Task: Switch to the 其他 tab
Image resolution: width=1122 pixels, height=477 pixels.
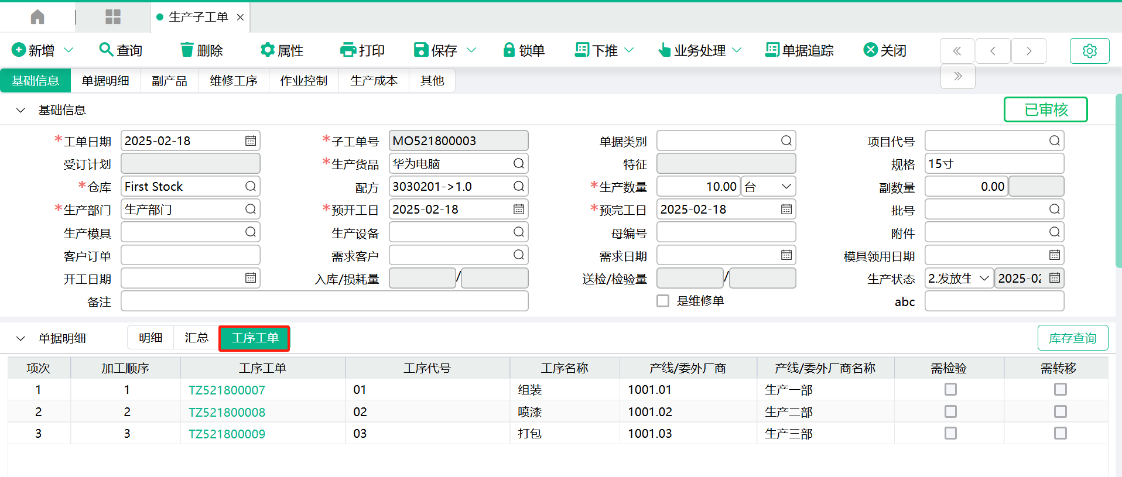Action: click(x=432, y=81)
